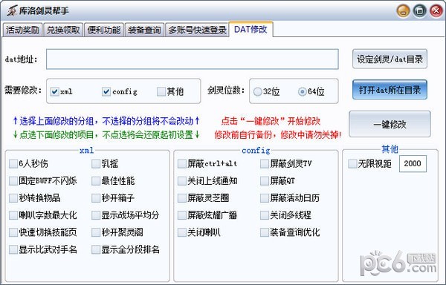Screen dimensions: 446x285
Task: Check 固定BUFF不闪烁
Action: [13, 181]
